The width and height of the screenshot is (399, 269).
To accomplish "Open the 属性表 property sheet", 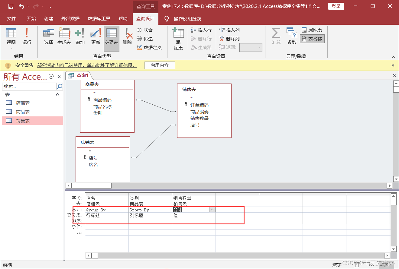I will [312, 30].
